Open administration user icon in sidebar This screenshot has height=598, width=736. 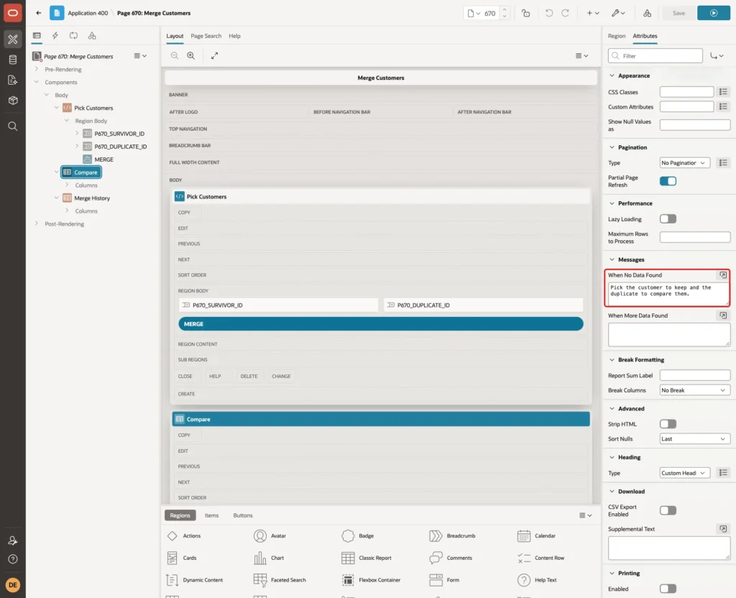[13, 540]
